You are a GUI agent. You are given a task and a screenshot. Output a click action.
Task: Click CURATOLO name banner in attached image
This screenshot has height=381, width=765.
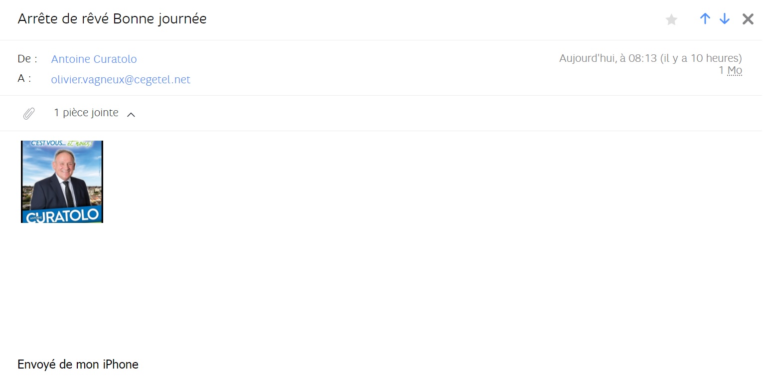click(64, 215)
